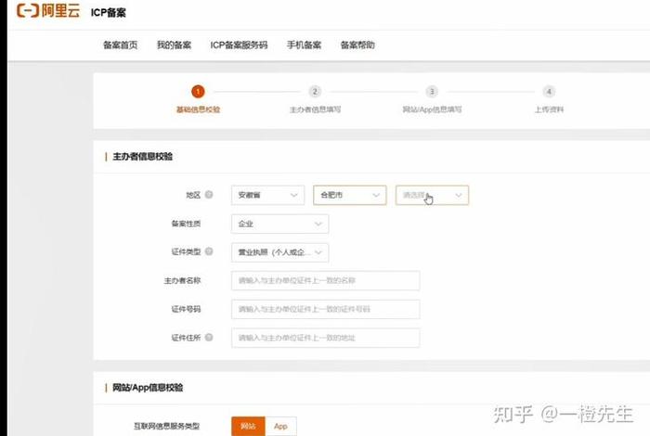Select 网站 service type button

pyautogui.click(x=248, y=426)
